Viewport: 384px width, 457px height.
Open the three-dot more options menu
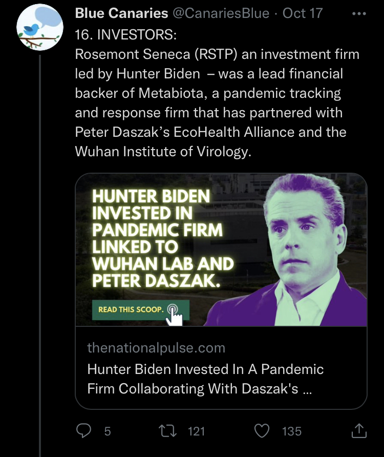(x=359, y=13)
